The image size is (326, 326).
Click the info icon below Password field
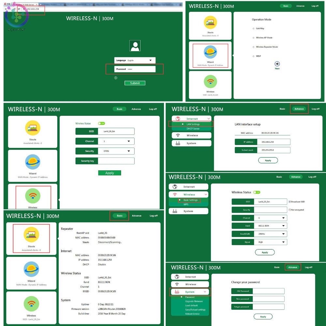click(x=116, y=78)
